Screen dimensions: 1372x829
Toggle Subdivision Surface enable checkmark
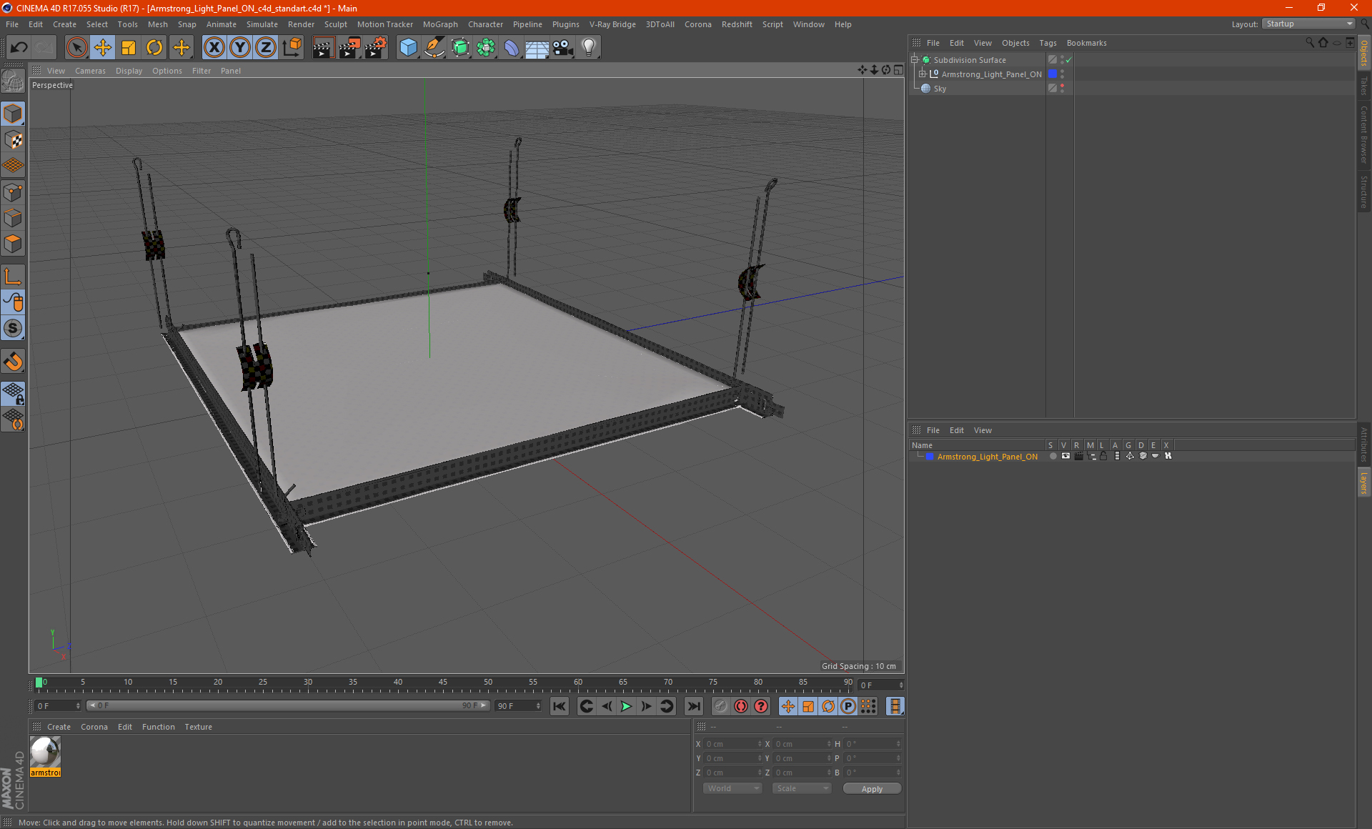pyautogui.click(x=1068, y=60)
